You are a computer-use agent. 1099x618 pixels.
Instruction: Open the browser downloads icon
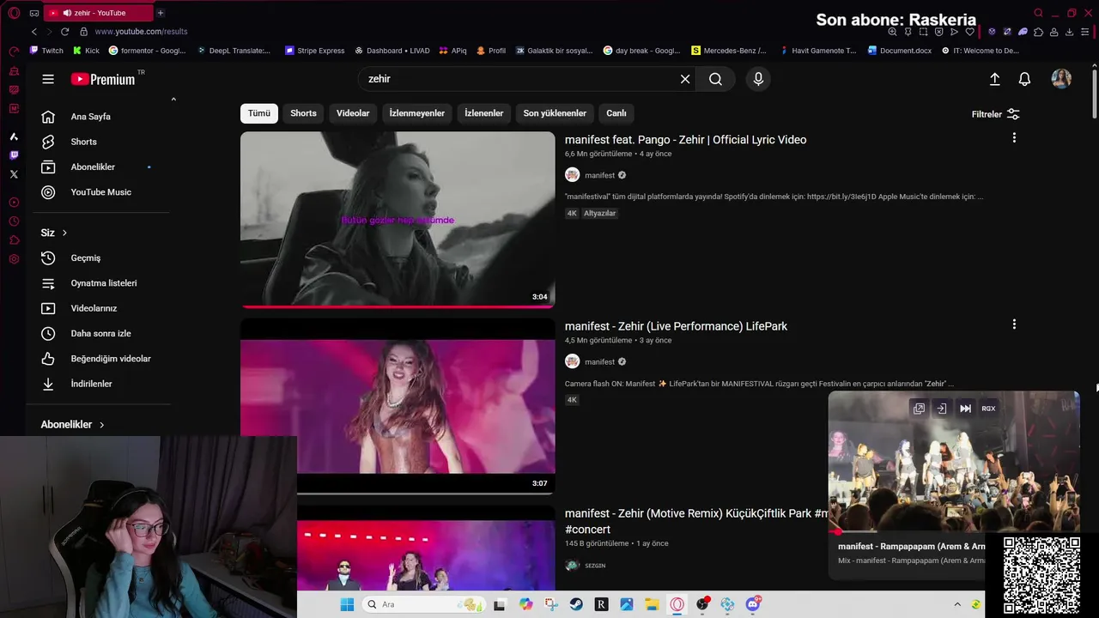coord(1069,32)
